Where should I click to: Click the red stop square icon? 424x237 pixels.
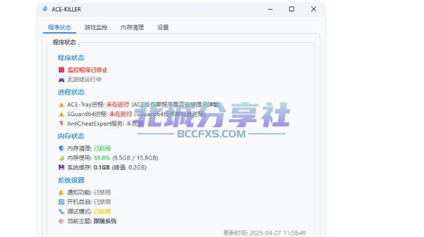(x=61, y=70)
